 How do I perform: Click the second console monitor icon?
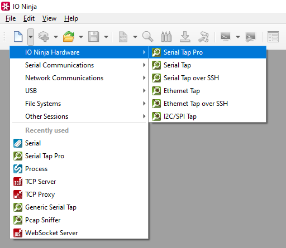(250, 37)
